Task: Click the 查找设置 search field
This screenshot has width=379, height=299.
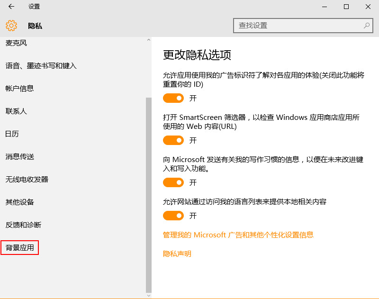Action: [303, 26]
